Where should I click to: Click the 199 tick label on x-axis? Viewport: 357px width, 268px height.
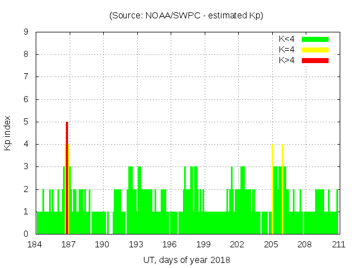click(x=203, y=245)
